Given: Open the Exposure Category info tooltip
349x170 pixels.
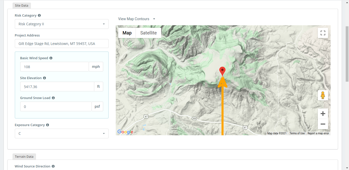Looking at the screenshot, I should click(48, 125).
